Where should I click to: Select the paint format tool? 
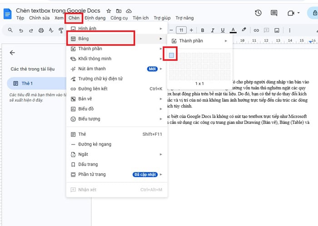(x=61, y=30)
